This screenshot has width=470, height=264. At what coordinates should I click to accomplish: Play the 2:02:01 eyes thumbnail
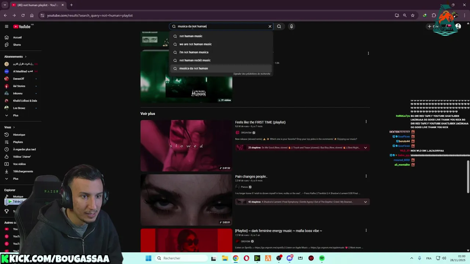point(186,200)
